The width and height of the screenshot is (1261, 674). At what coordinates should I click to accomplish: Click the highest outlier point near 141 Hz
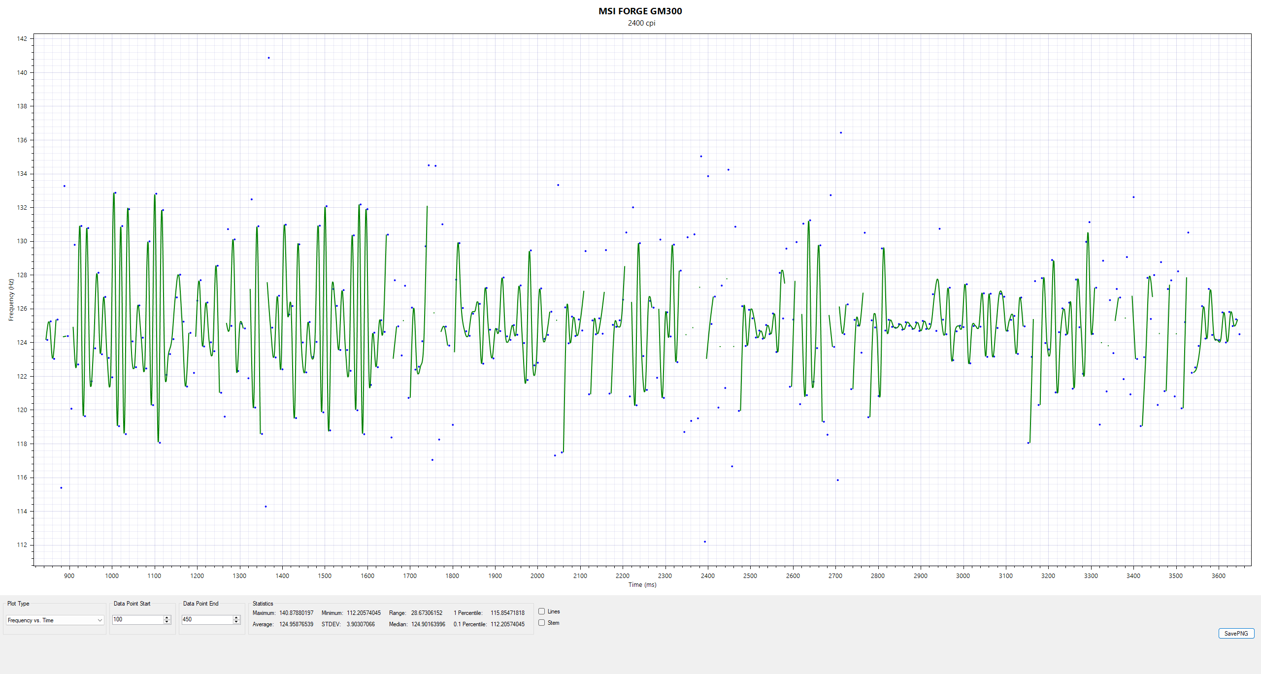[268, 58]
